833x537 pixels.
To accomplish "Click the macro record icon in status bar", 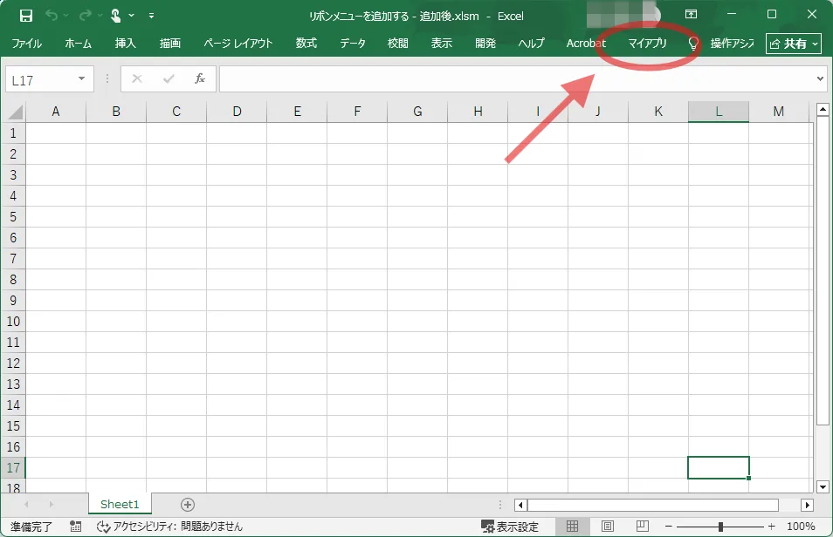I will [x=75, y=527].
